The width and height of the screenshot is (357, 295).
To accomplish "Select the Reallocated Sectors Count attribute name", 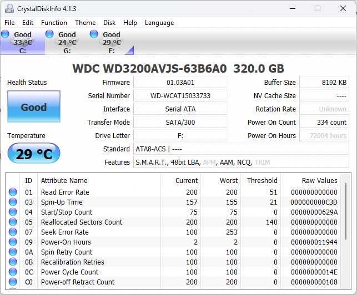I will tap(82, 222).
